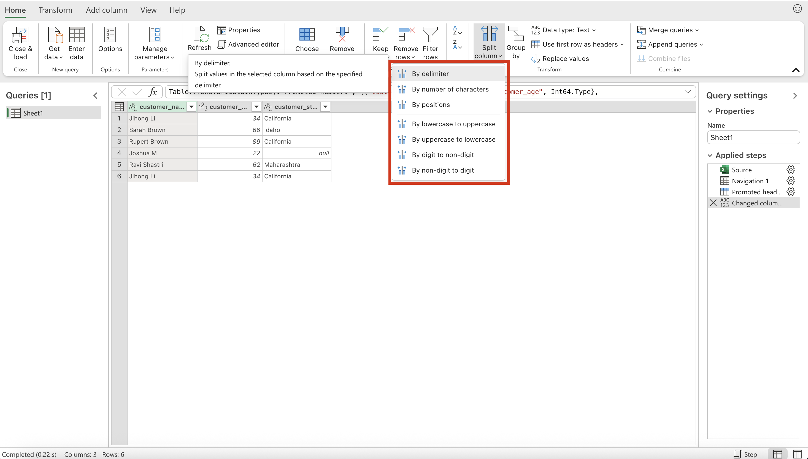Open the Advanced editor
The height and width of the screenshot is (459, 808).
tap(248, 44)
